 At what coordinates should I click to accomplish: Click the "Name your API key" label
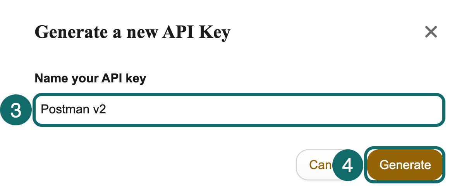click(90, 79)
